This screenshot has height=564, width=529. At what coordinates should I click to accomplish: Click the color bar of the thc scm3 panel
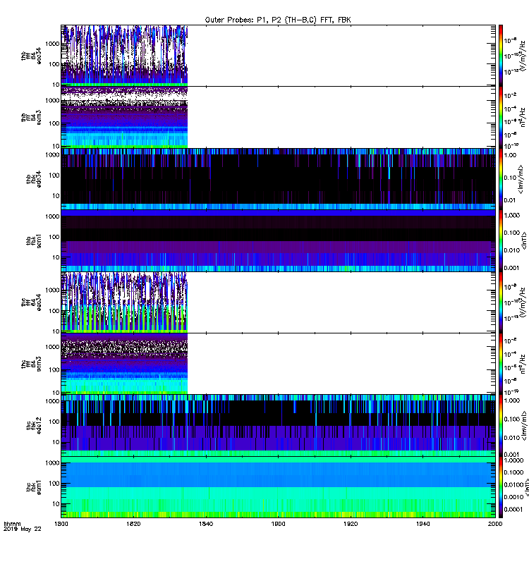pos(501,364)
